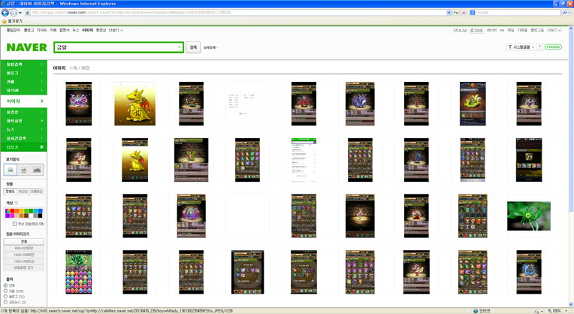Switch to the 블로그 tab in sidebar

coord(23,73)
